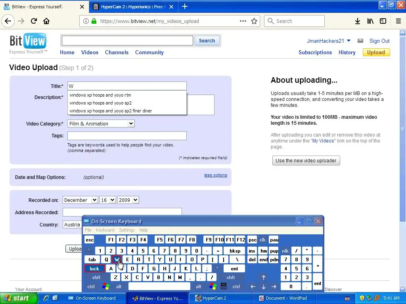Image resolution: width=406 pixels, height=304 pixels.
Task: Open the Help menu of On-Screen Keyboard
Action: click(143, 230)
